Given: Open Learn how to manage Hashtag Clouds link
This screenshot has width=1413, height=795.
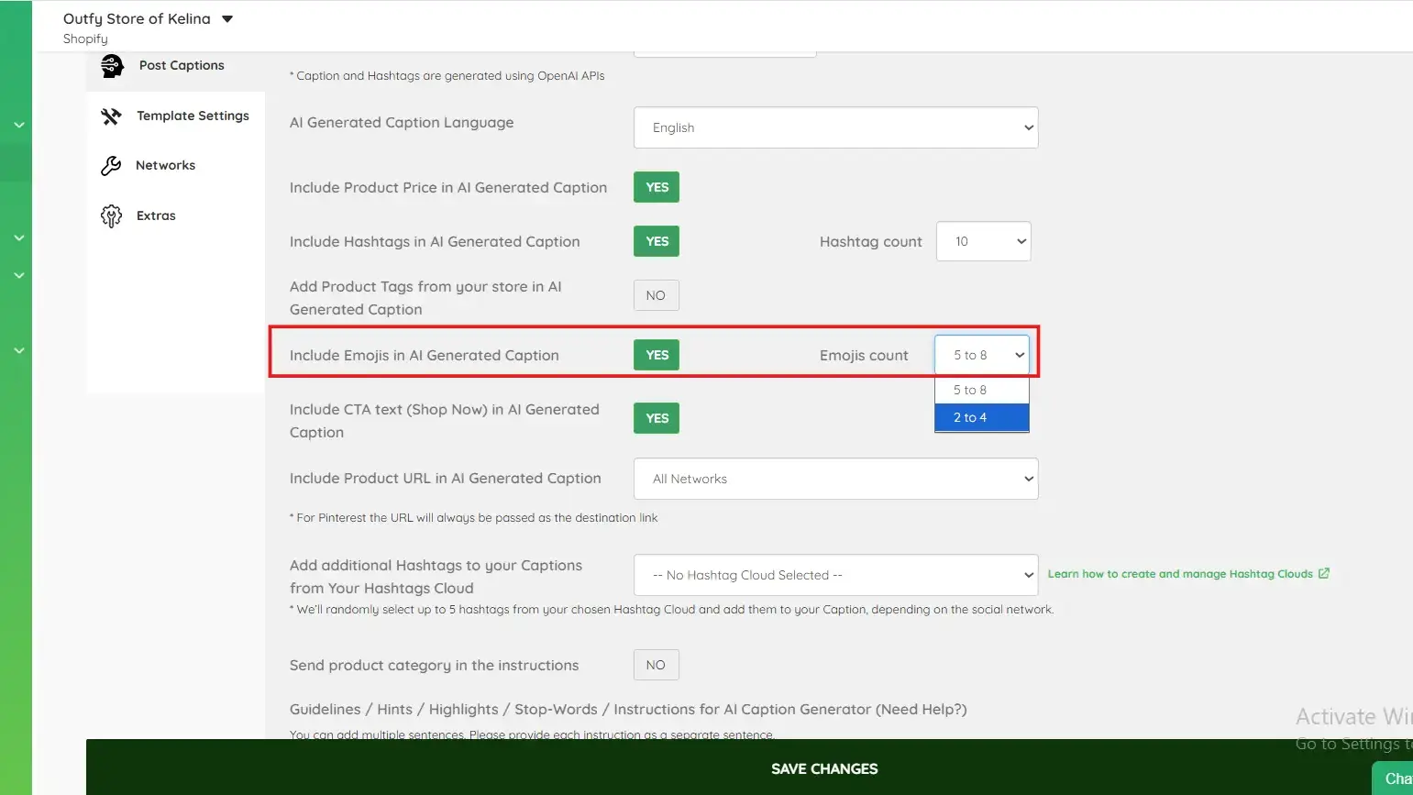Looking at the screenshot, I should (x=1180, y=574).
